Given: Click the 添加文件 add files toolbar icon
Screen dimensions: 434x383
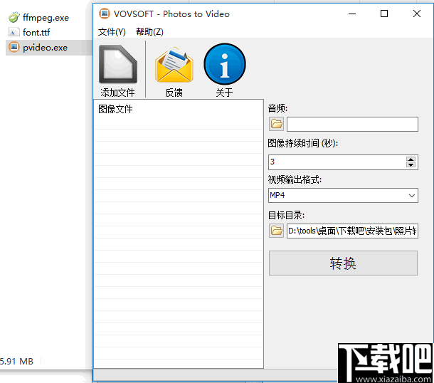Looking at the screenshot, I should pos(118,64).
